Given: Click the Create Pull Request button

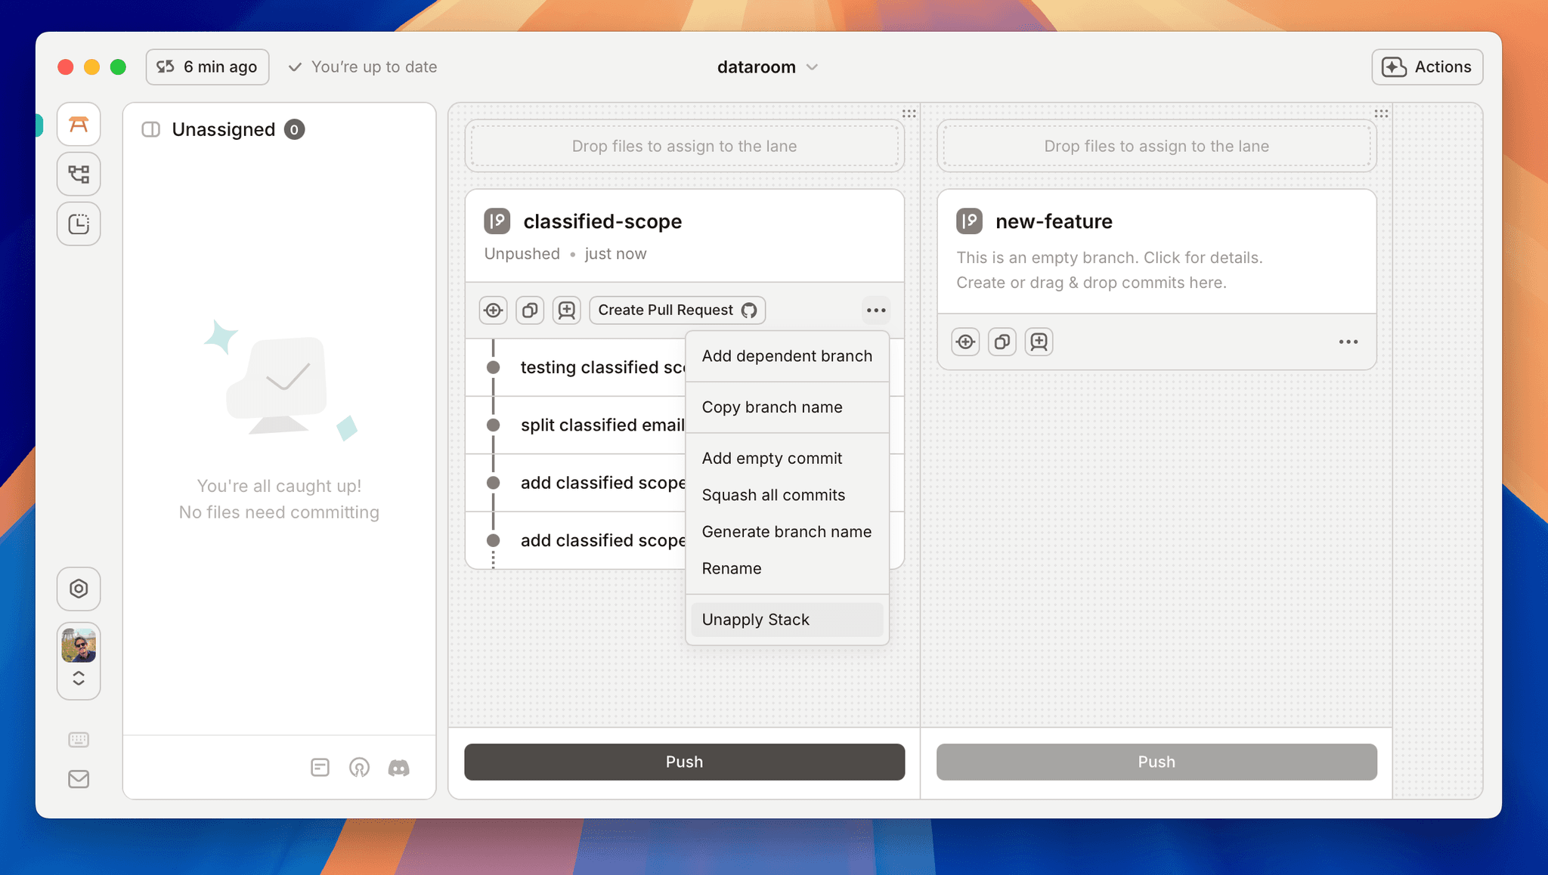Looking at the screenshot, I should 676,310.
